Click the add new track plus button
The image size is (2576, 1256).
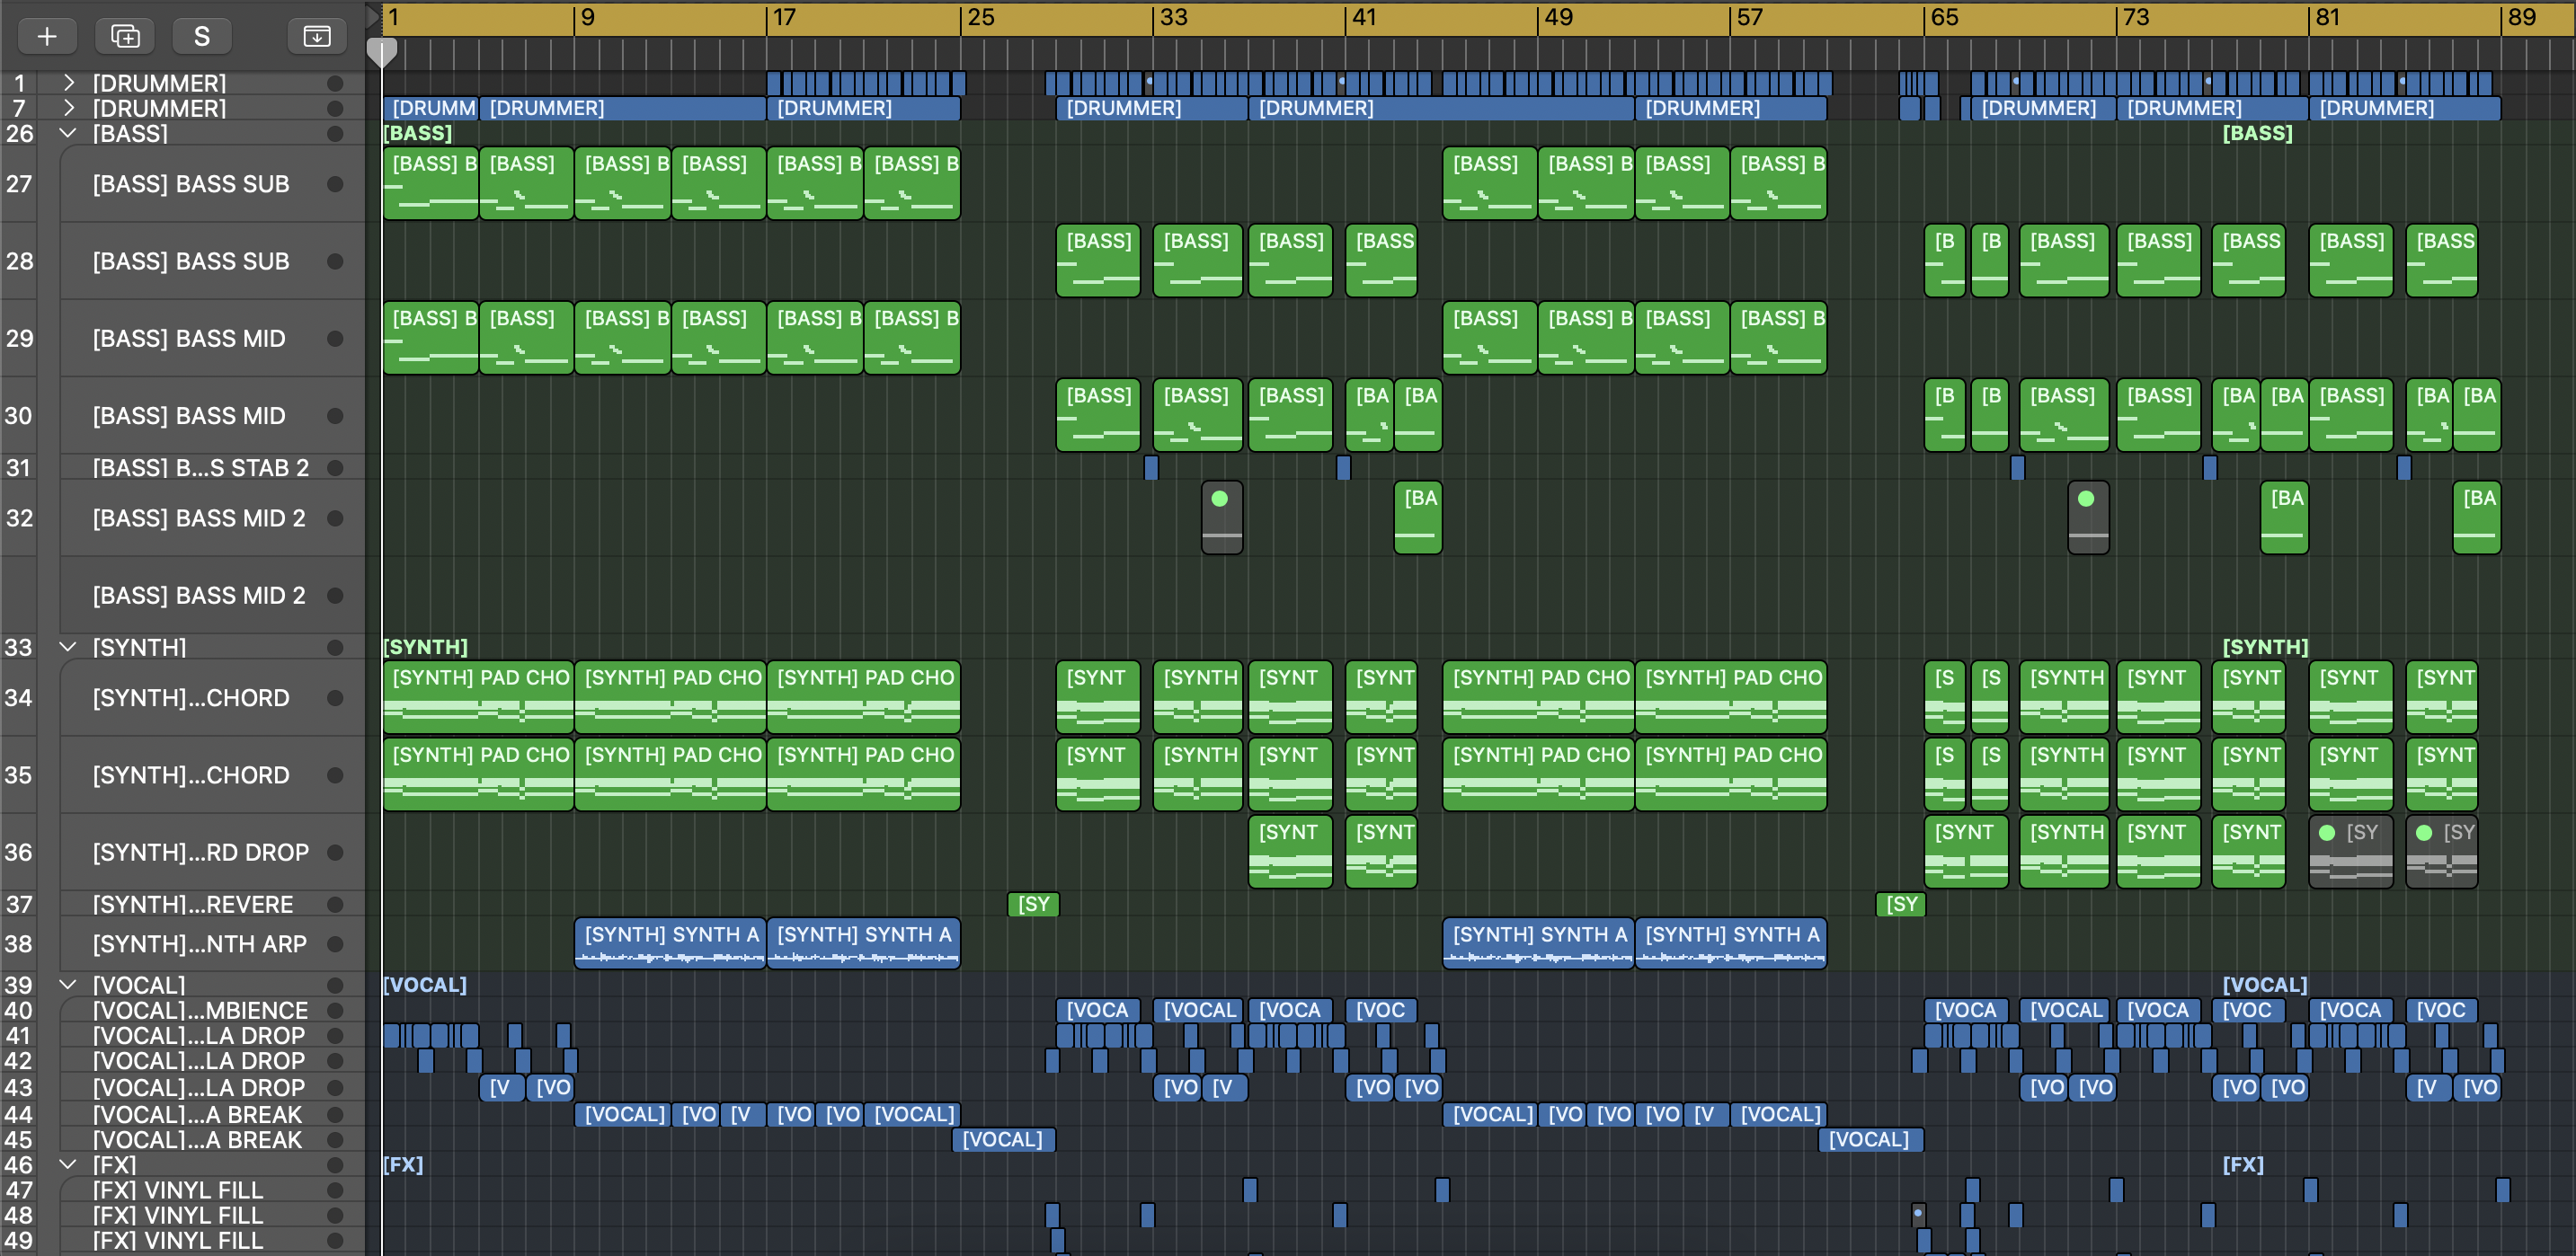(47, 36)
